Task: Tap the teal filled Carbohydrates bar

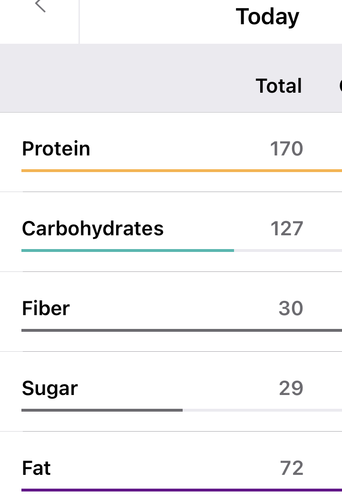Action: (x=127, y=250)
